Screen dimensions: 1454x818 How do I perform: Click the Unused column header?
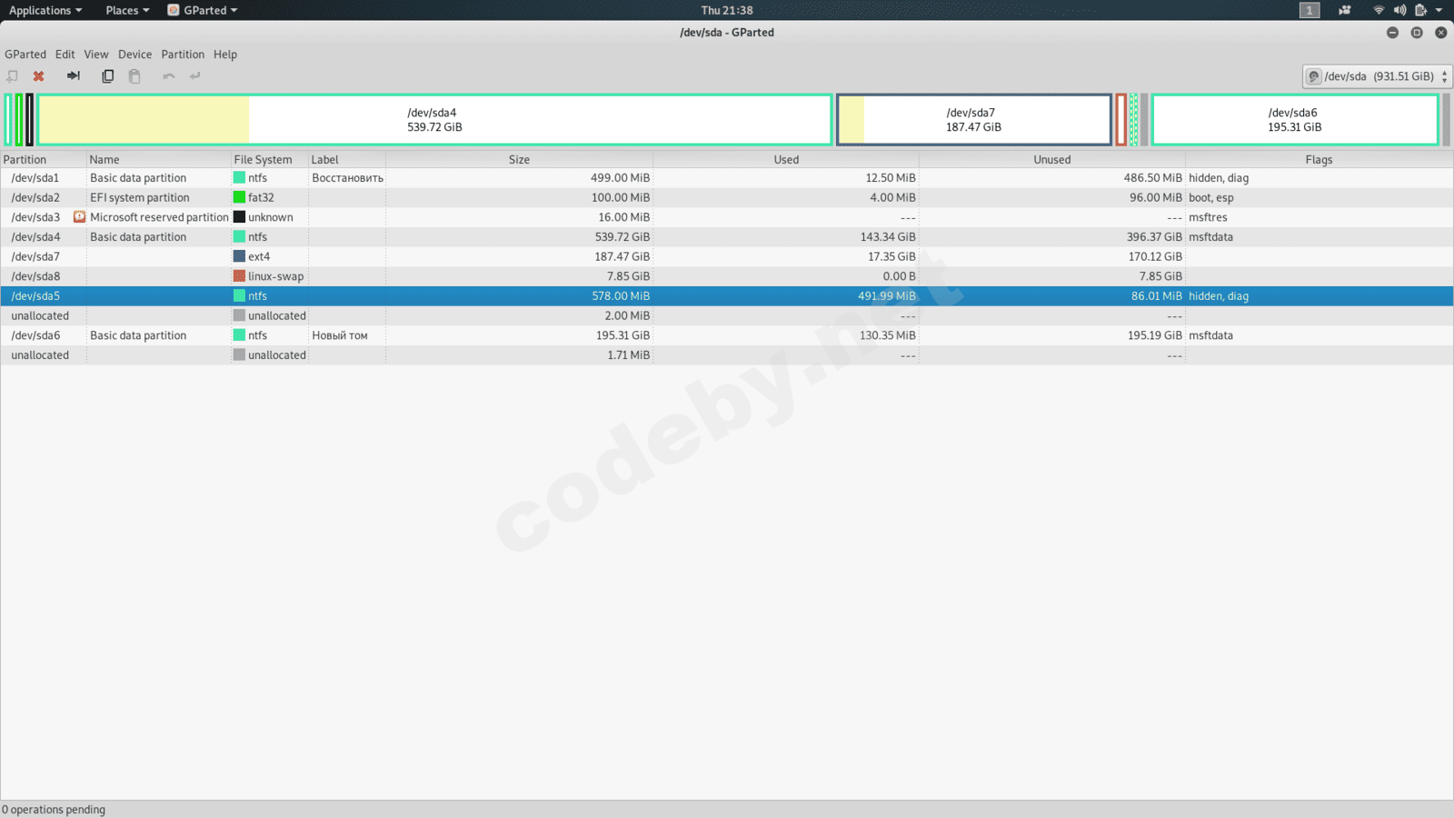point(1052,160)
